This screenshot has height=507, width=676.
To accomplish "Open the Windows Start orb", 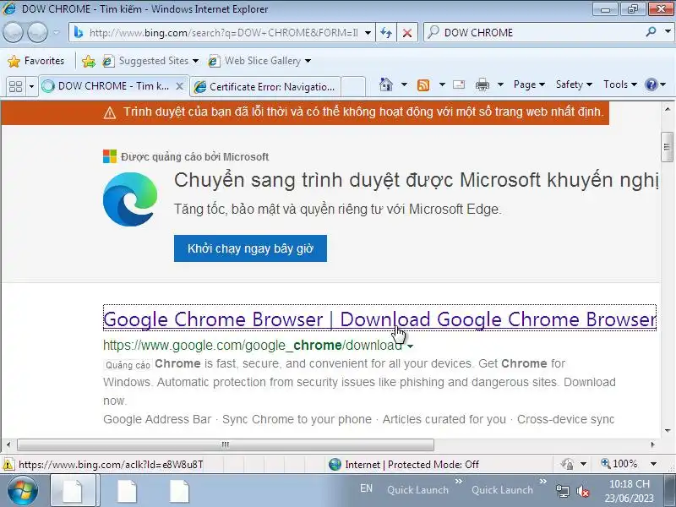I will point(23,491).
